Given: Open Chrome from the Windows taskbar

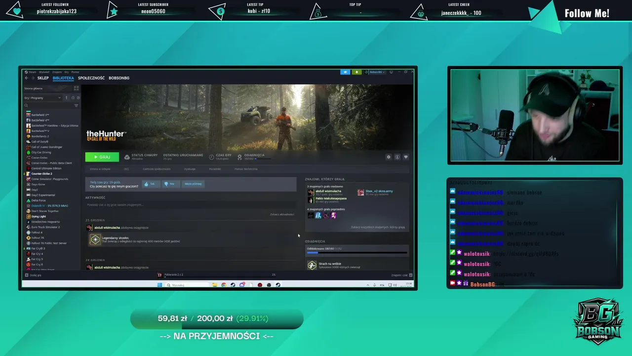Looking at the screenshot, I should tap(224, 285).
